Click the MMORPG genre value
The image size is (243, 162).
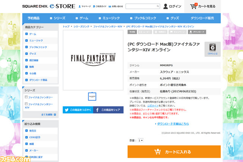coord(166,65)
